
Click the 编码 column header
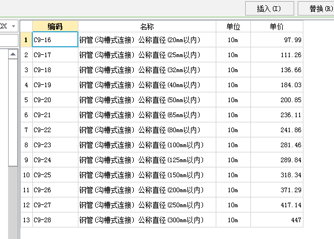click(x=55, y=27)
